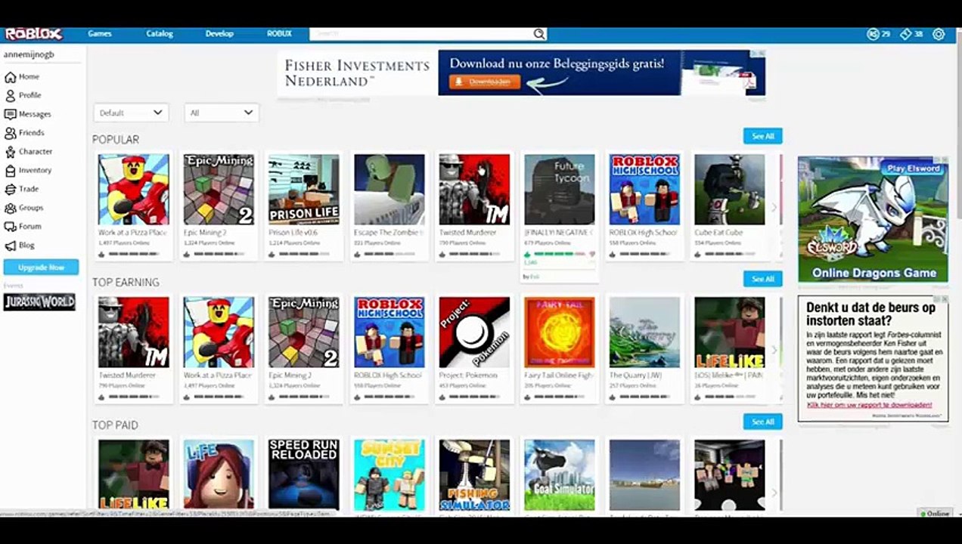962x544 pixels.
Task: Focus the search input field
Action: click(x=420, y=34)
